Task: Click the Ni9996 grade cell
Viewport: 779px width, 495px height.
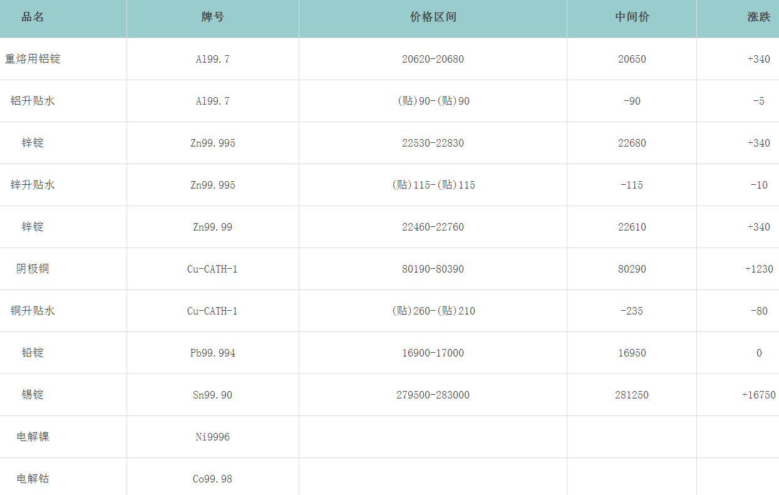Action: point(213,437)
